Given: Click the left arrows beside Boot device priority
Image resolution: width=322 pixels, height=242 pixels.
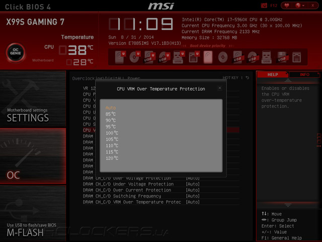Looking at the screenshot, I should [x=185, y=46].
